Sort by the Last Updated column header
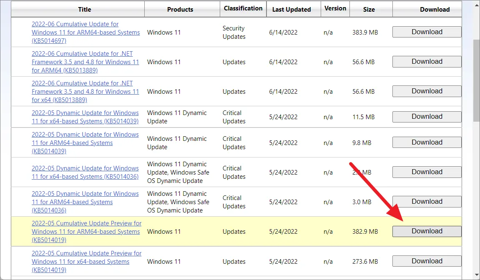 (292, 9)
